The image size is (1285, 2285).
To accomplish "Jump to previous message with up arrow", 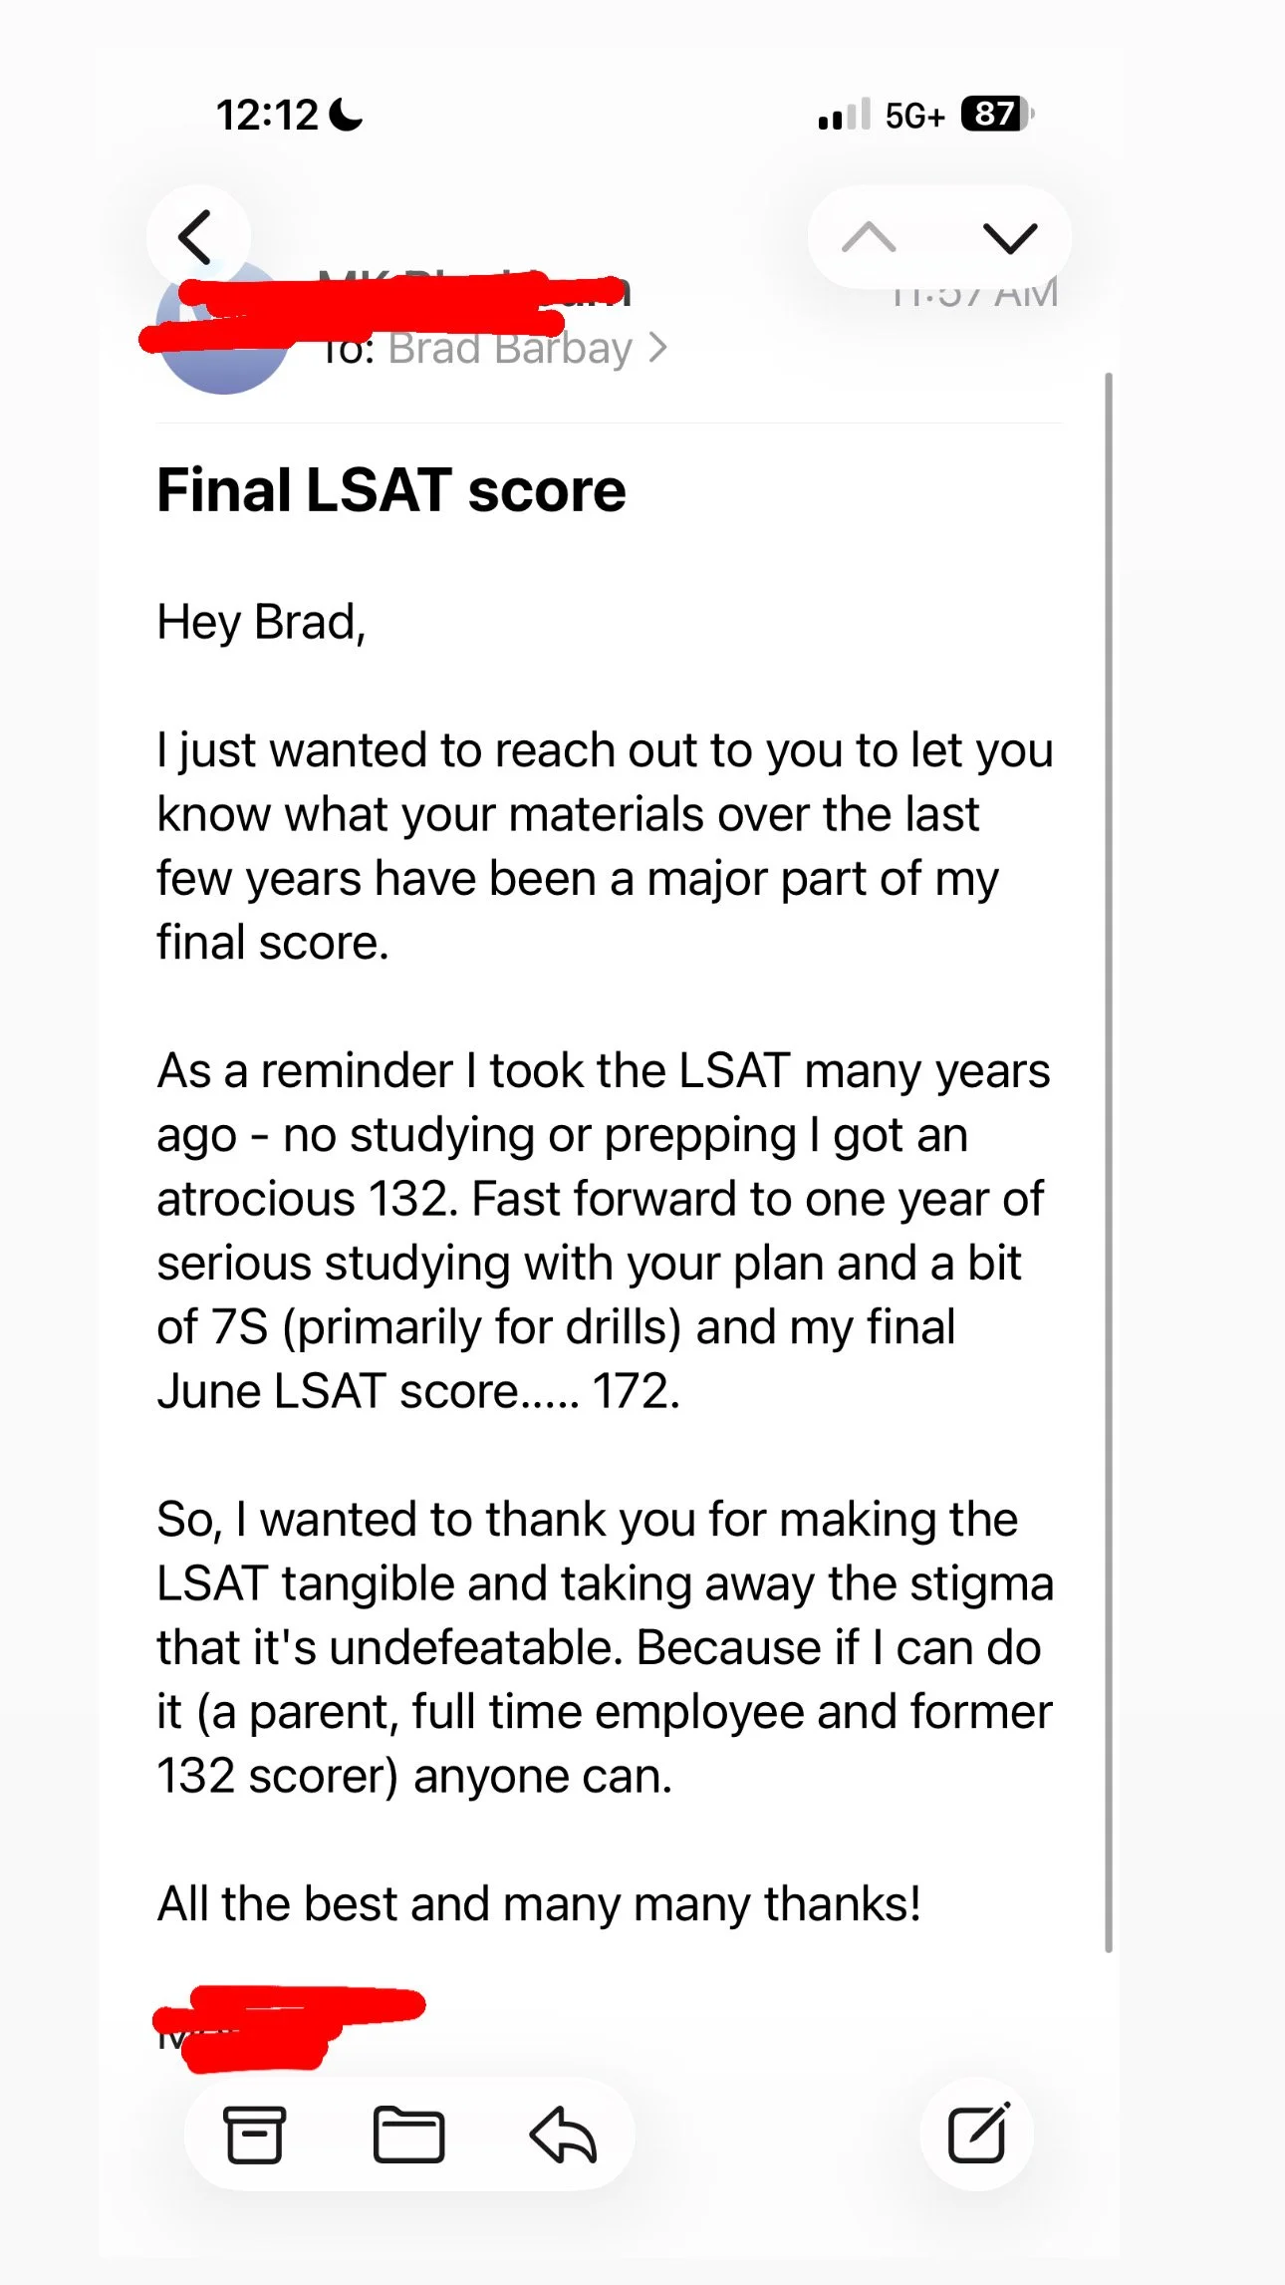I will click(x=869, y=237).
